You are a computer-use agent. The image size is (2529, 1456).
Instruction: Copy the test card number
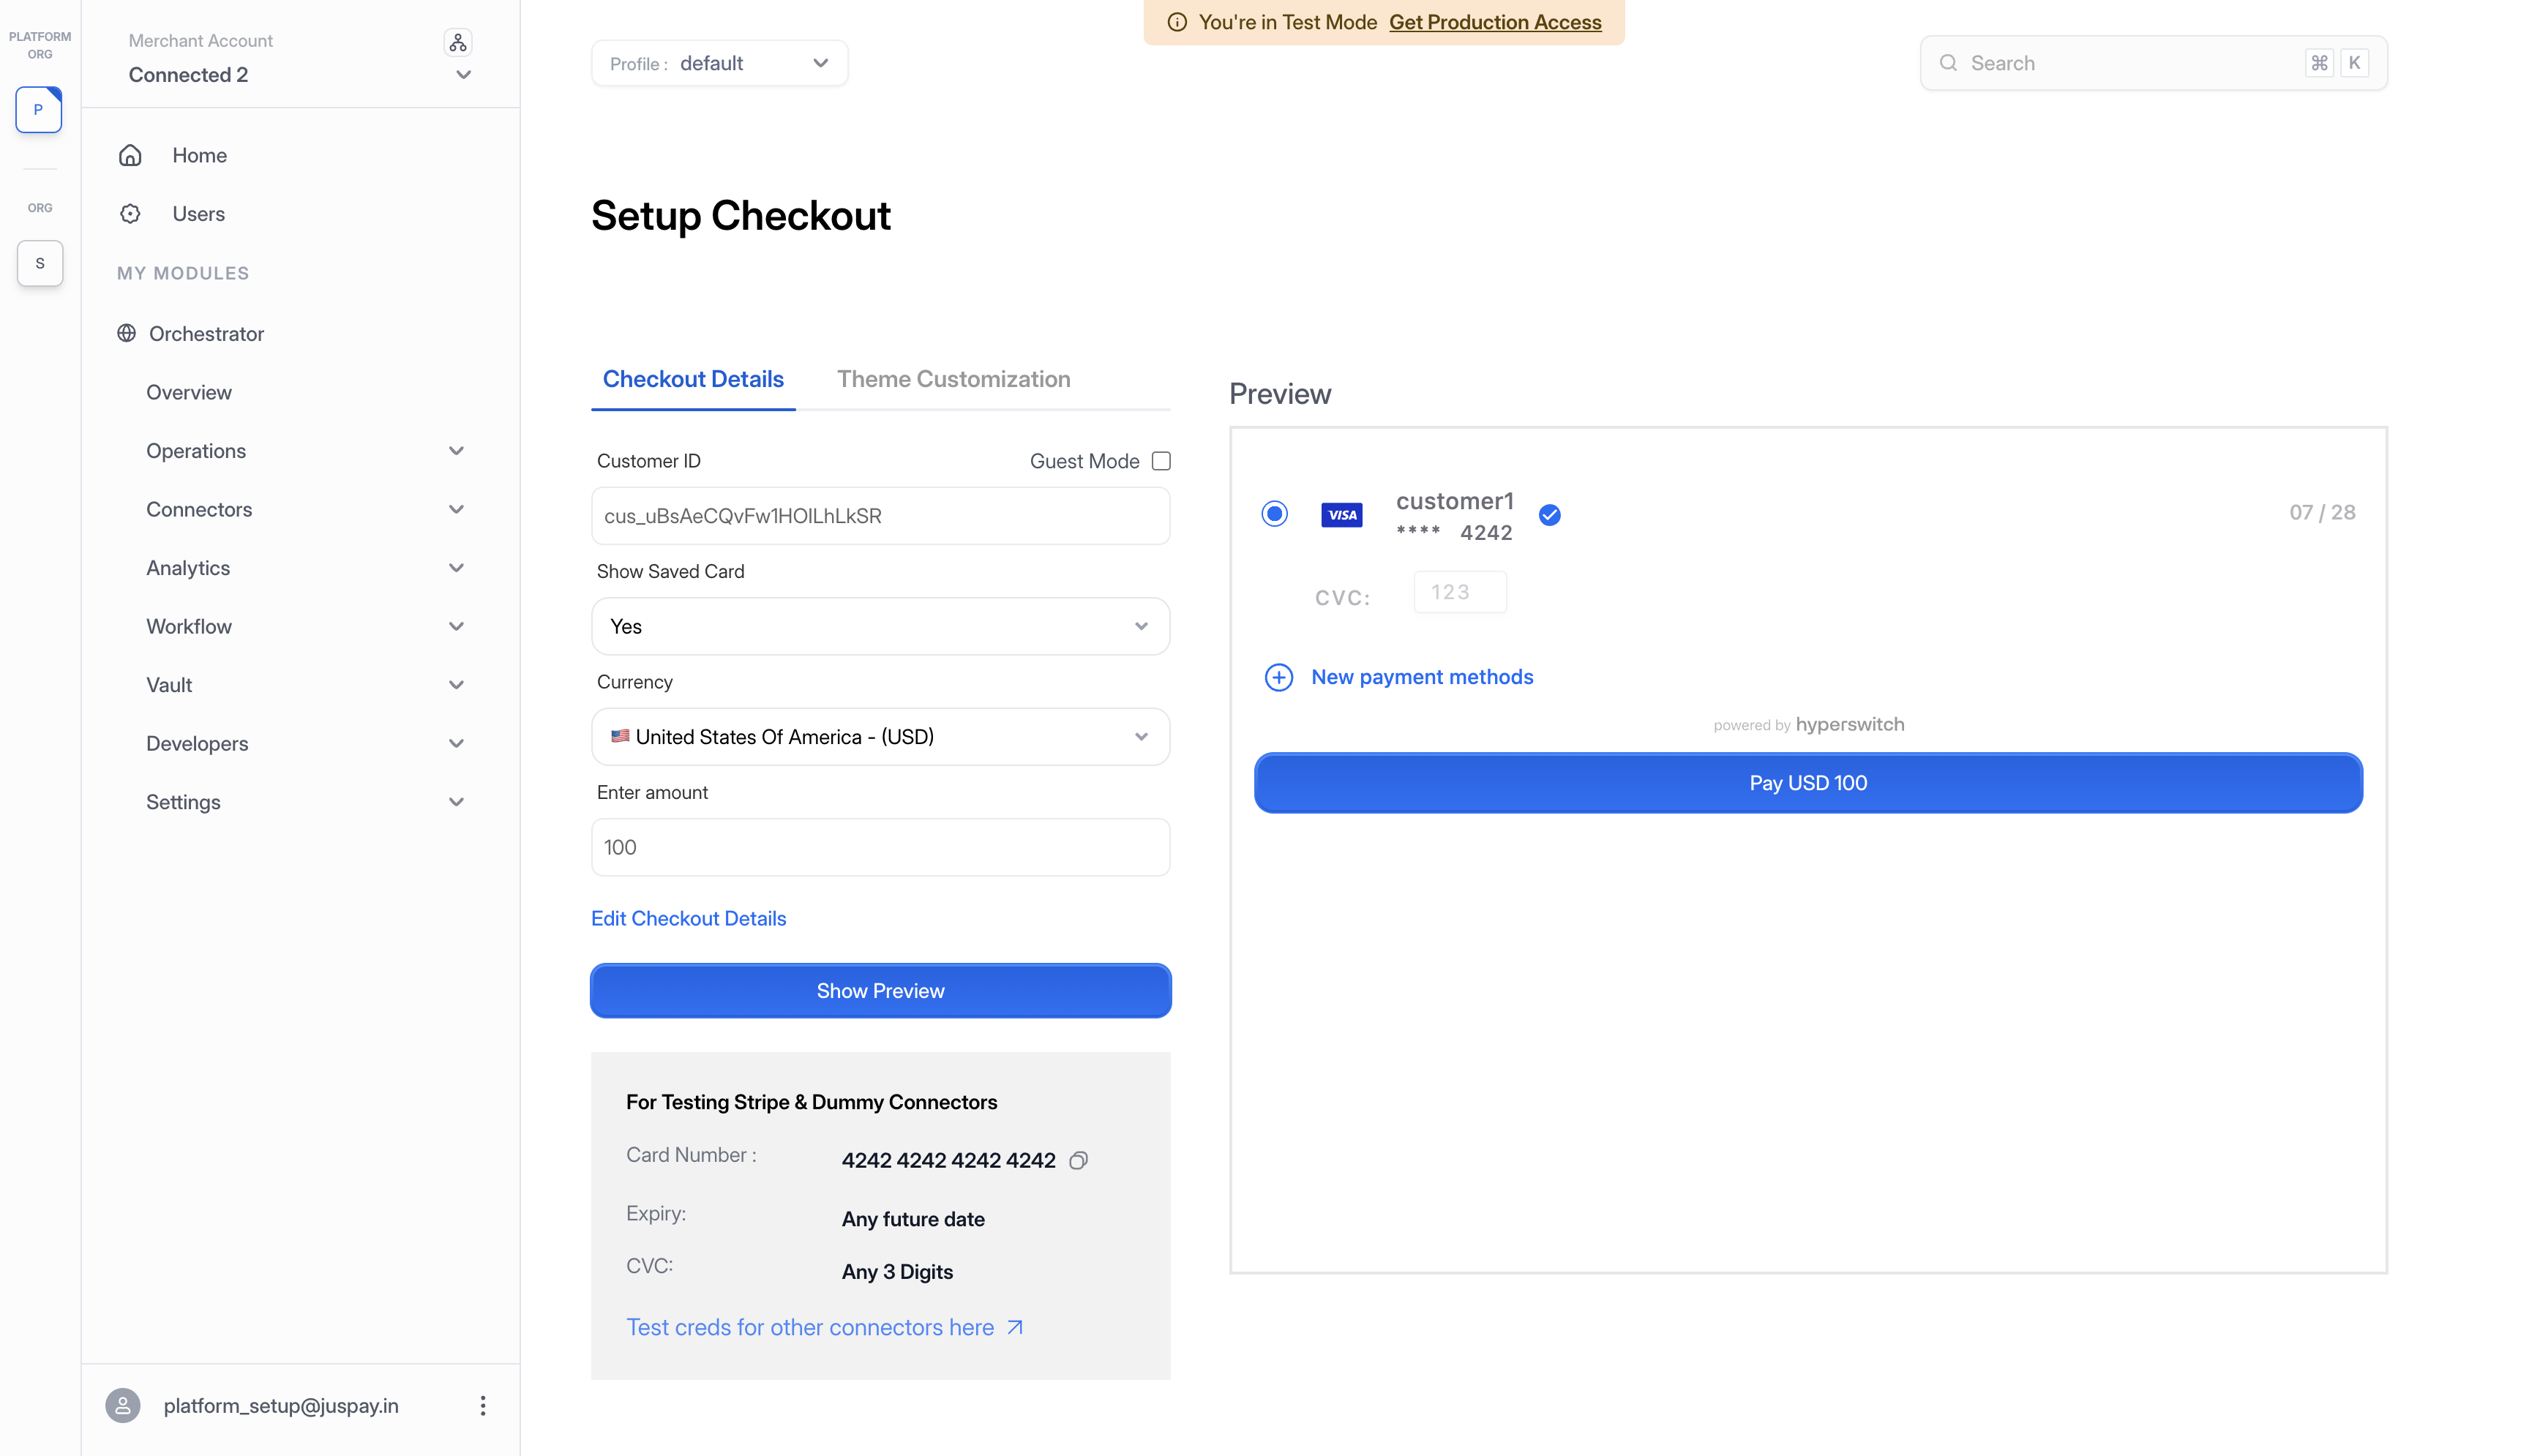1078,1160
